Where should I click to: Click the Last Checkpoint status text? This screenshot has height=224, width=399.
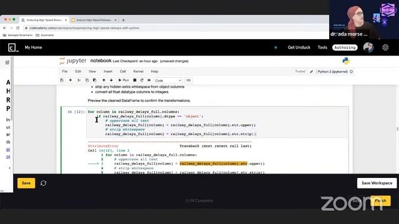click(x=135, y=61)
